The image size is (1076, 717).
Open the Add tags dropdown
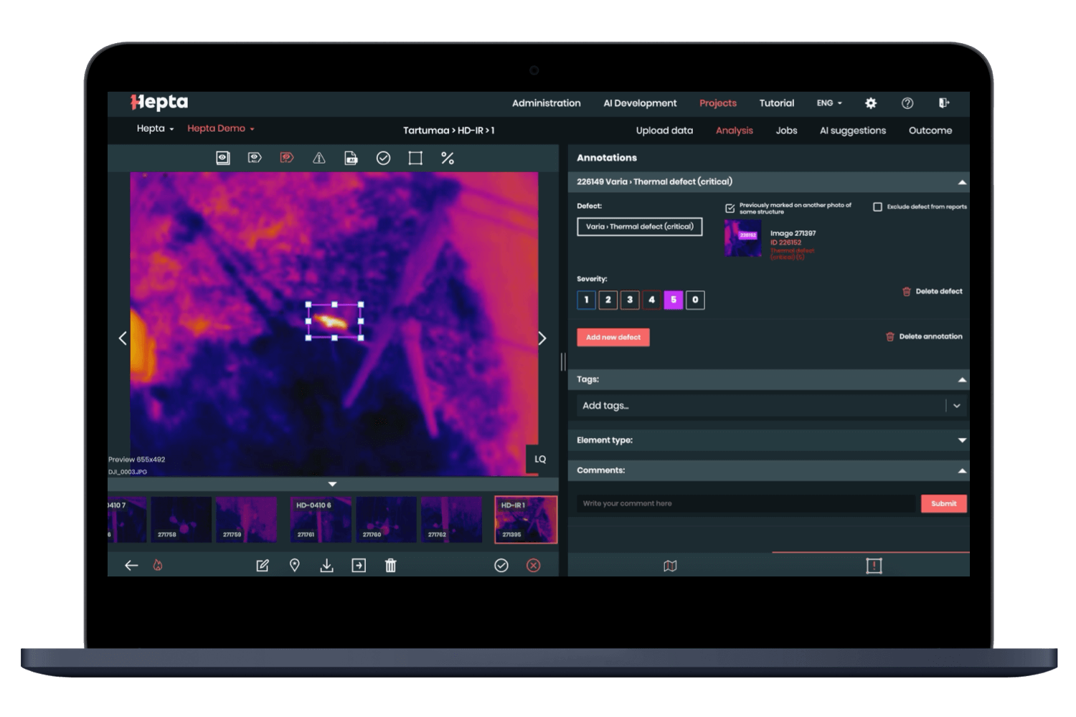956,406
